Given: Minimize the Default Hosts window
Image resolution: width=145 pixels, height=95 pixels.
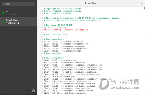Looking at the screenshot, I should coord(135,4).
